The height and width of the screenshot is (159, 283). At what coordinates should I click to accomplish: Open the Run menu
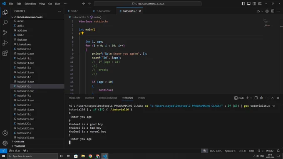pyautogui.click(x=57, y=4)
